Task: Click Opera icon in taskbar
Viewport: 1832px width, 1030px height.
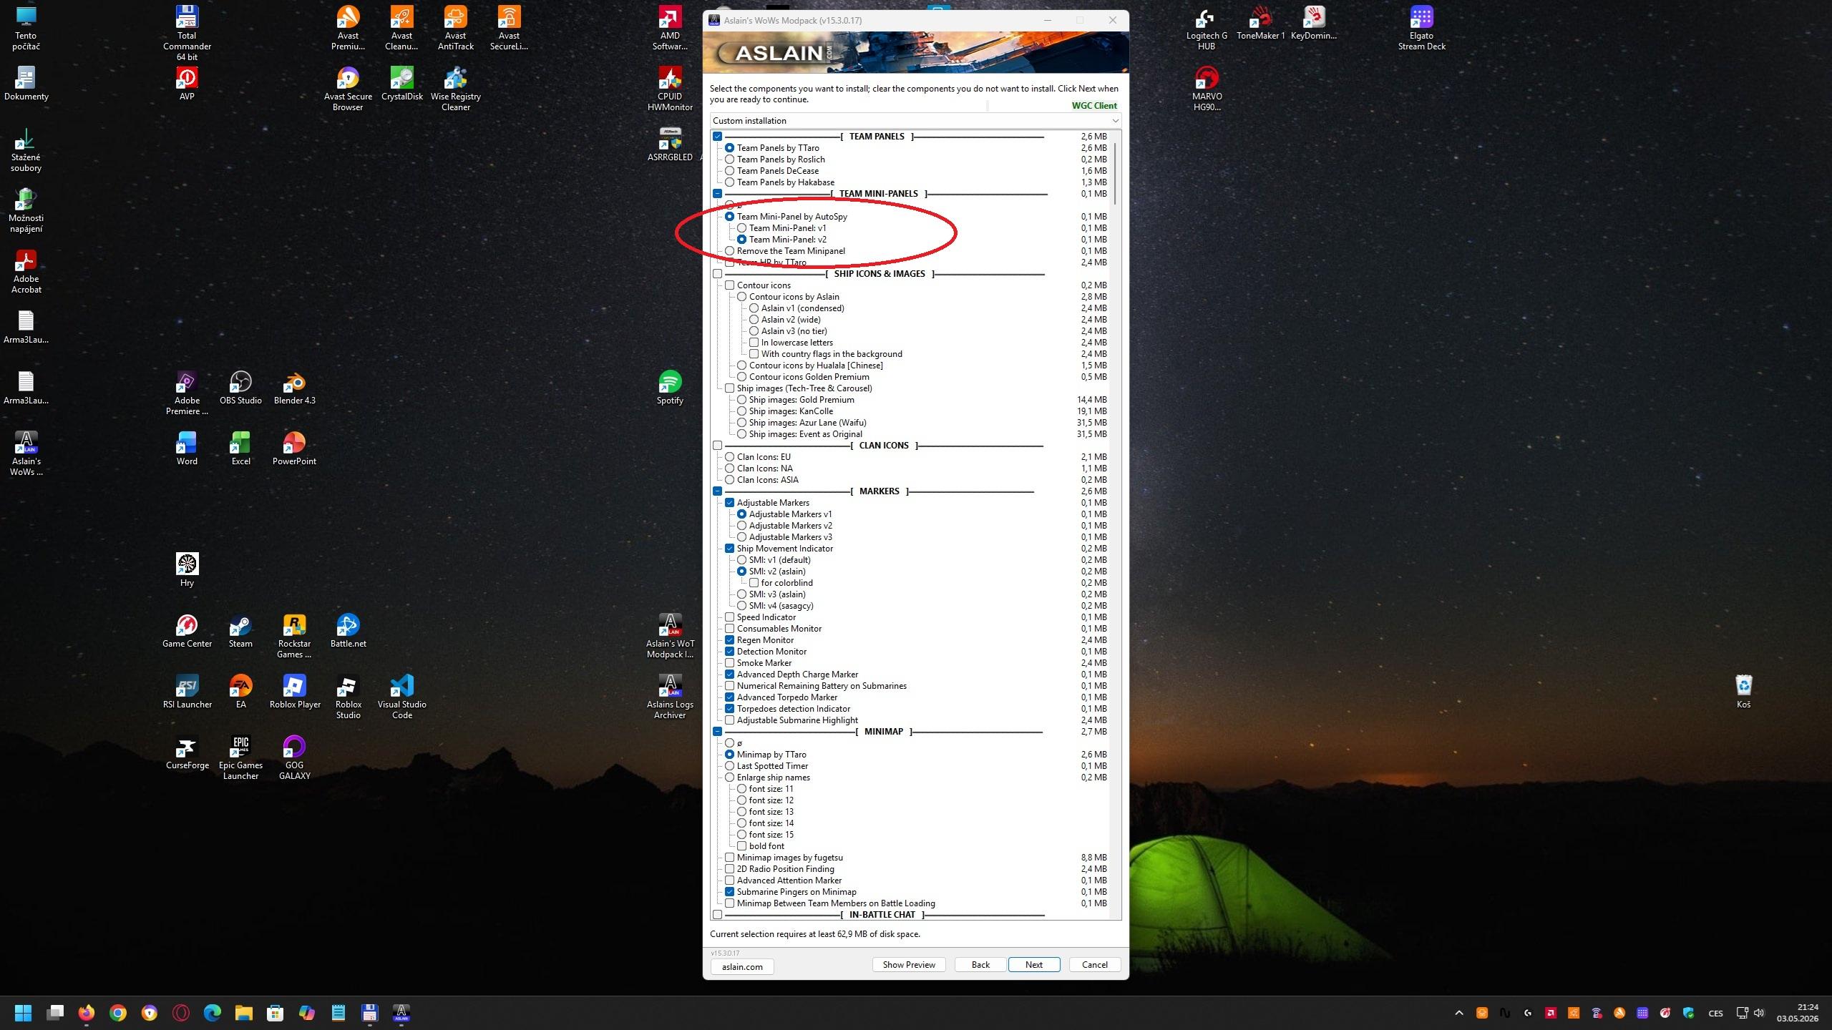Action: coord(181,1013)
